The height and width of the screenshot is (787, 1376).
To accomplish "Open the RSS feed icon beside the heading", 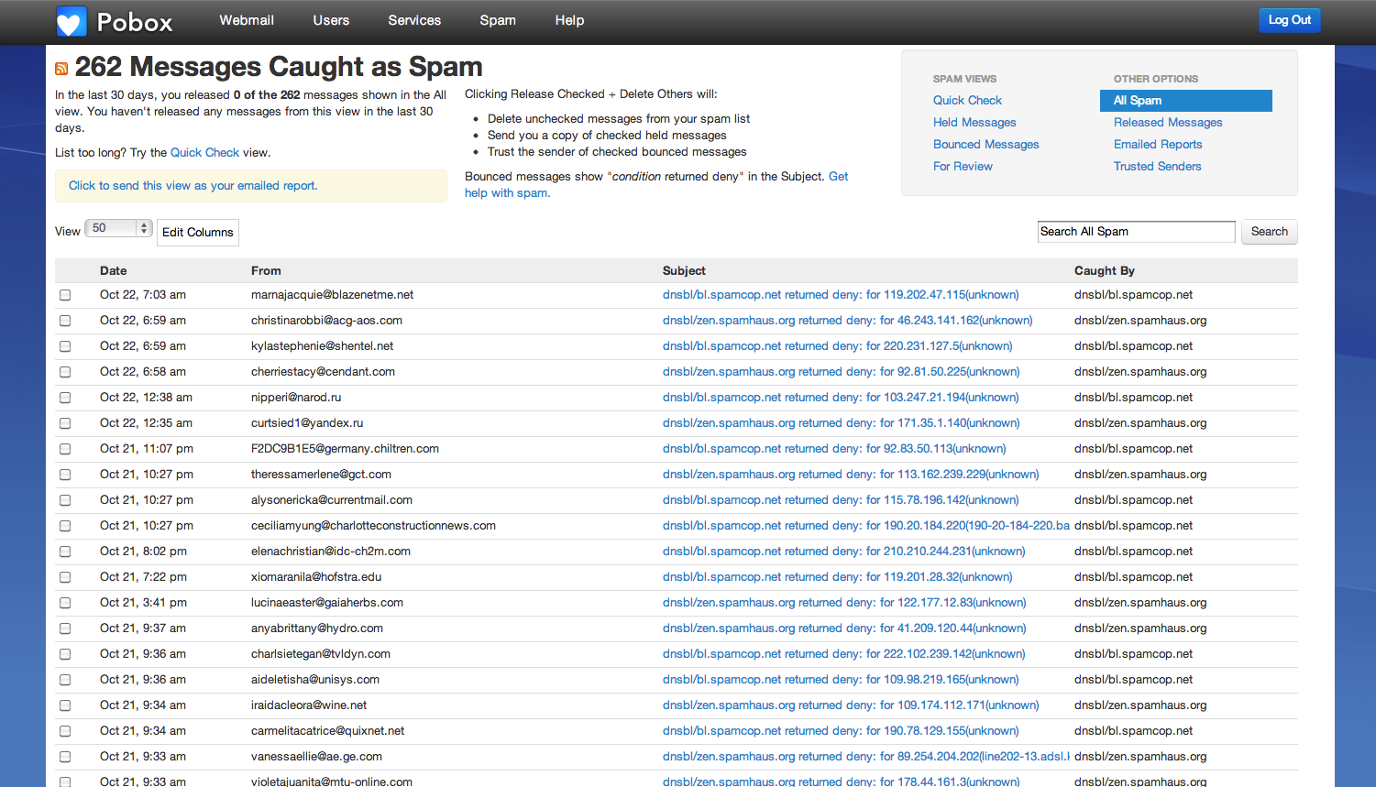I will pyautogui.click(x=61, y=69).
